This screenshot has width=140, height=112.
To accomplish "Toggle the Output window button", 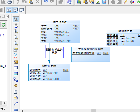I will point(15,10).
